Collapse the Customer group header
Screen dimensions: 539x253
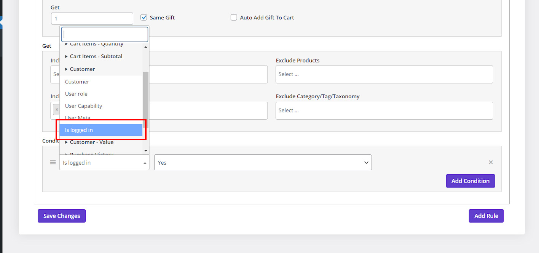coord(82,69)
